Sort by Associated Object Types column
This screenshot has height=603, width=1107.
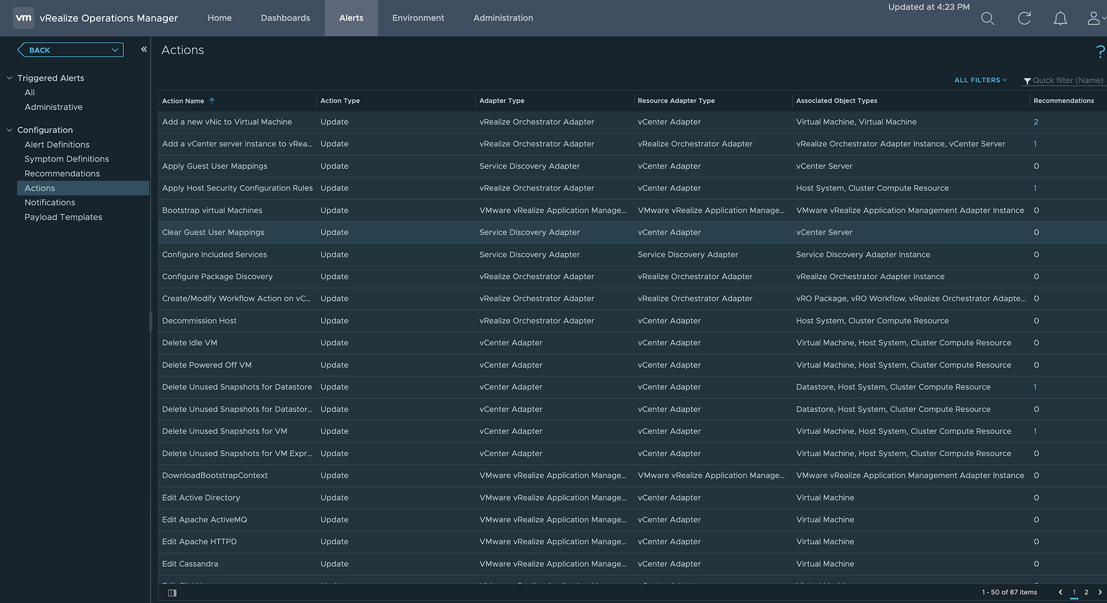(837, 101)
